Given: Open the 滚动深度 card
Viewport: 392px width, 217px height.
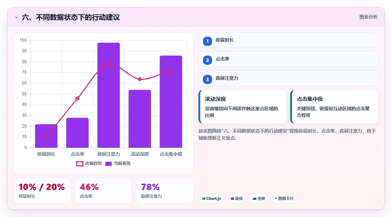Looking at the screenshot, I should pyautogui.click(x=243, y=107).
